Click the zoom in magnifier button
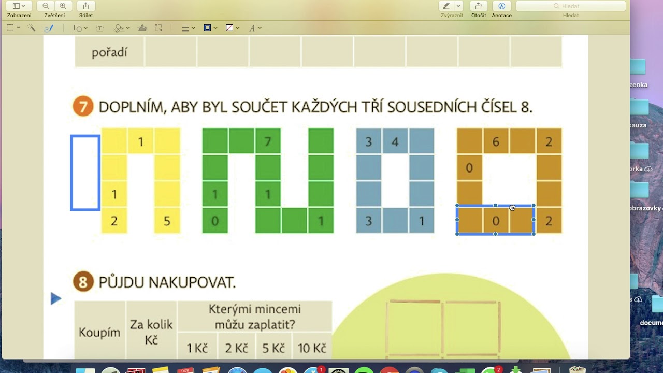The image size is (663, 373). point(63,6)
